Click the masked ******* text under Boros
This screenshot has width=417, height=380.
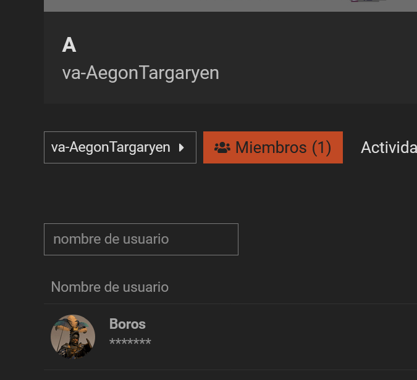coord(130,342)
